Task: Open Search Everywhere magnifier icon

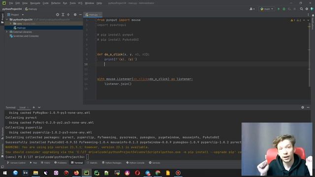Action: pyautogui.click(x=301, y=9)
